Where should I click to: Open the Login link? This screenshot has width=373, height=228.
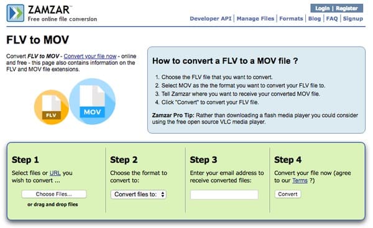(x=322, y=8)
